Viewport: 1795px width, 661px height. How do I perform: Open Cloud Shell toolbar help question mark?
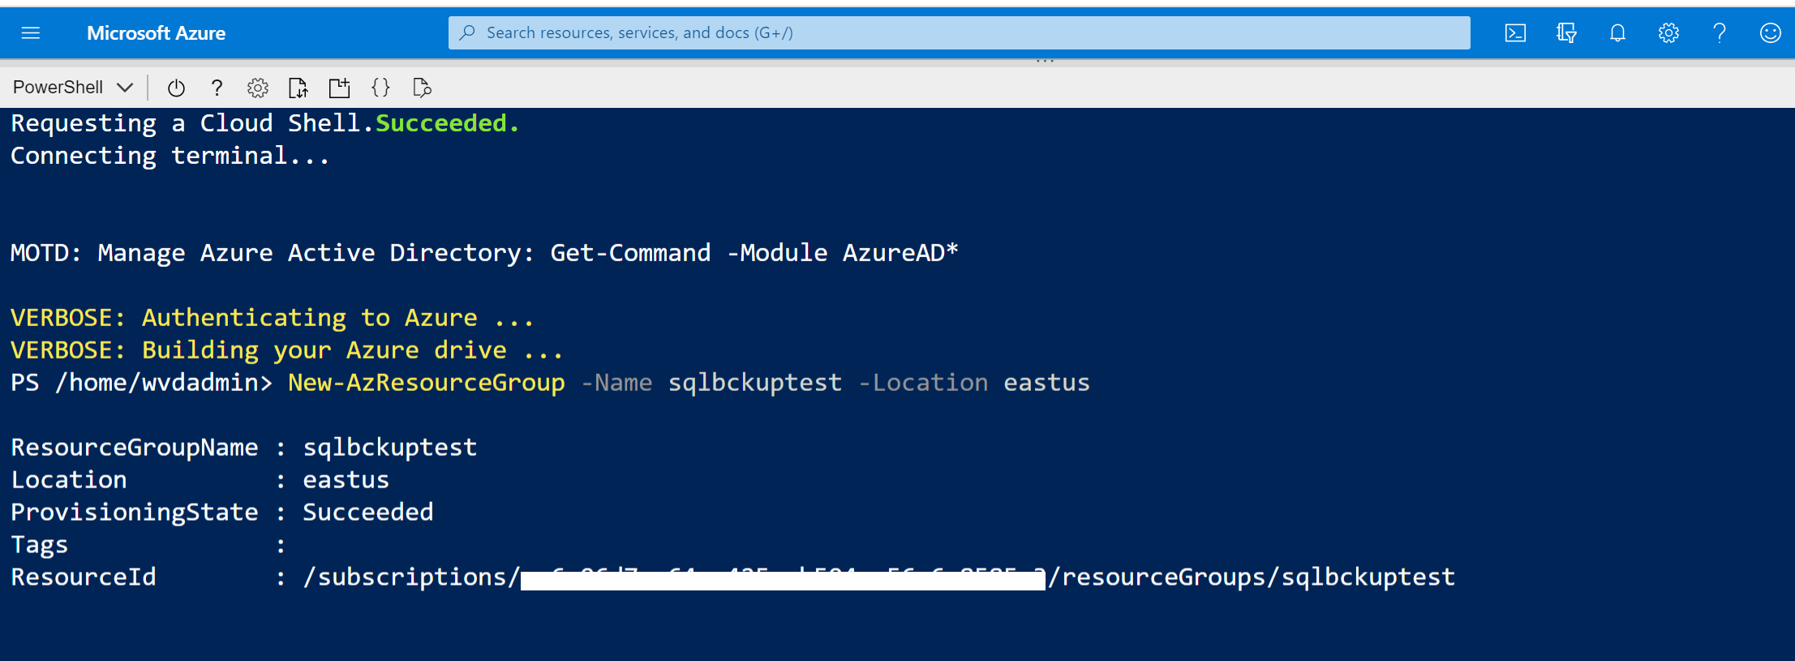[217, 88]
